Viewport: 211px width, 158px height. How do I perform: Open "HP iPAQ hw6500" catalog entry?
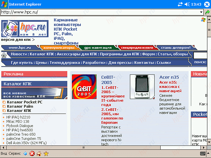[x=19, y=130]
